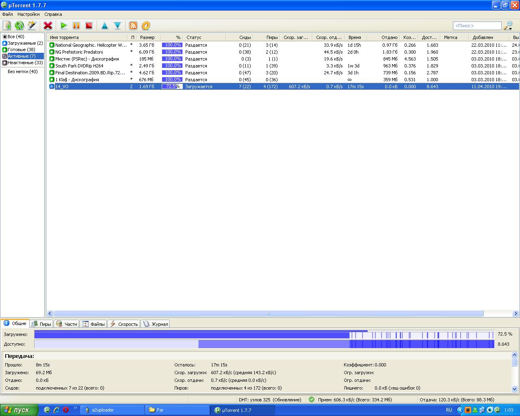Pause torrent using the pause icon
Viewport: 520px width, 416px height.
point(76,26)
